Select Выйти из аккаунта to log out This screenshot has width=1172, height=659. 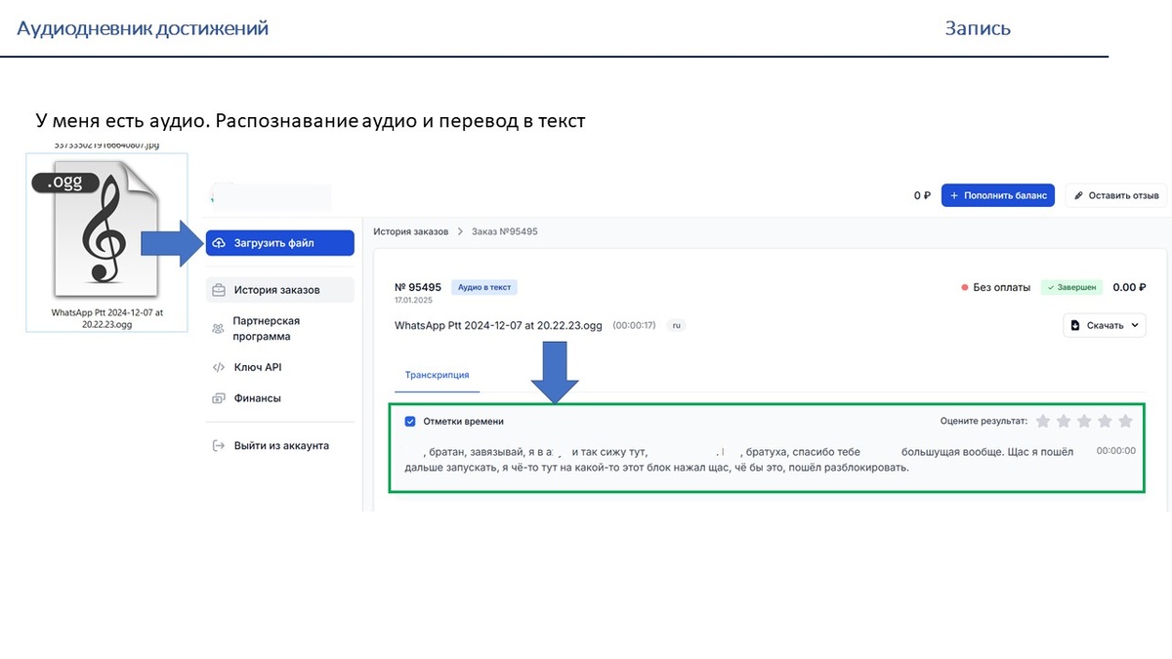pyautogui.click(x=279, y=445)
